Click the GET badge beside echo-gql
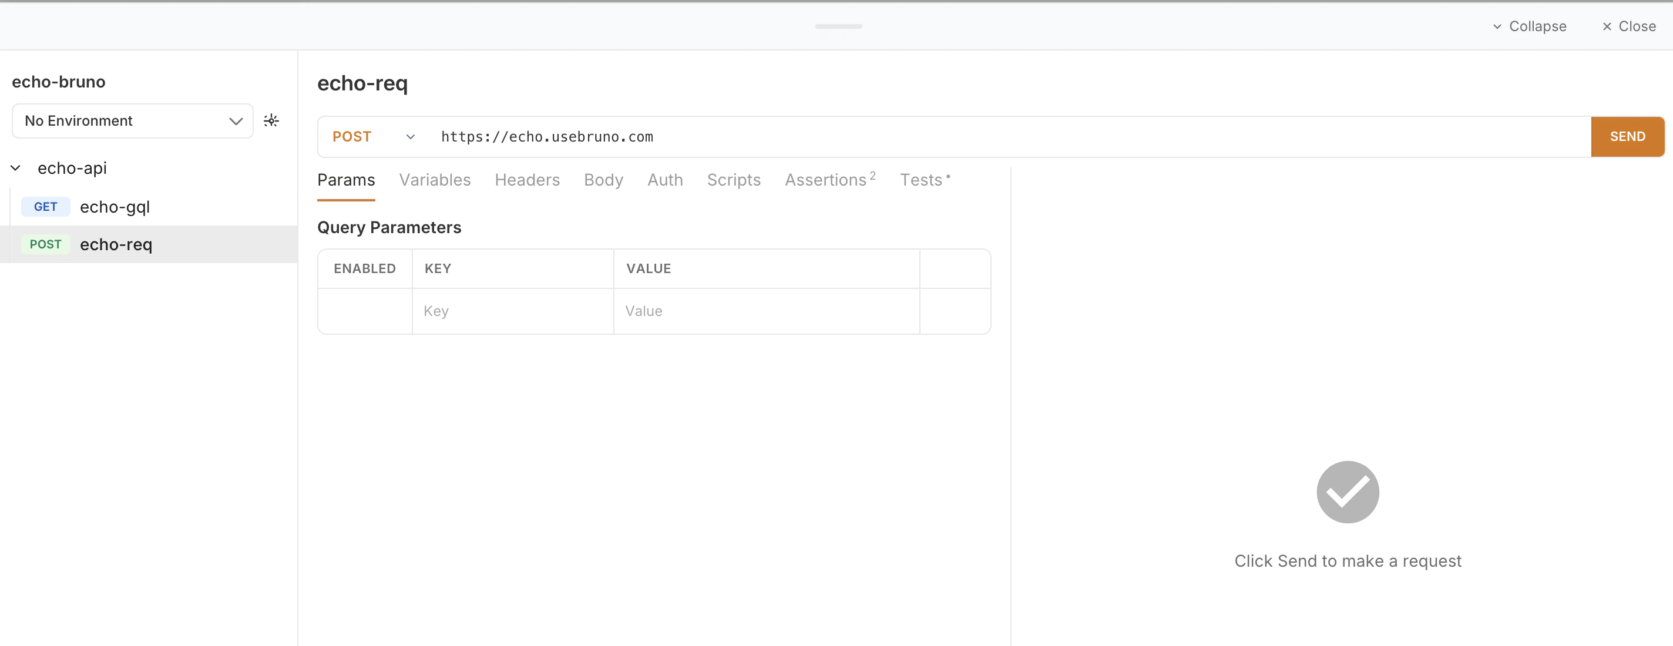 point(45,207)
